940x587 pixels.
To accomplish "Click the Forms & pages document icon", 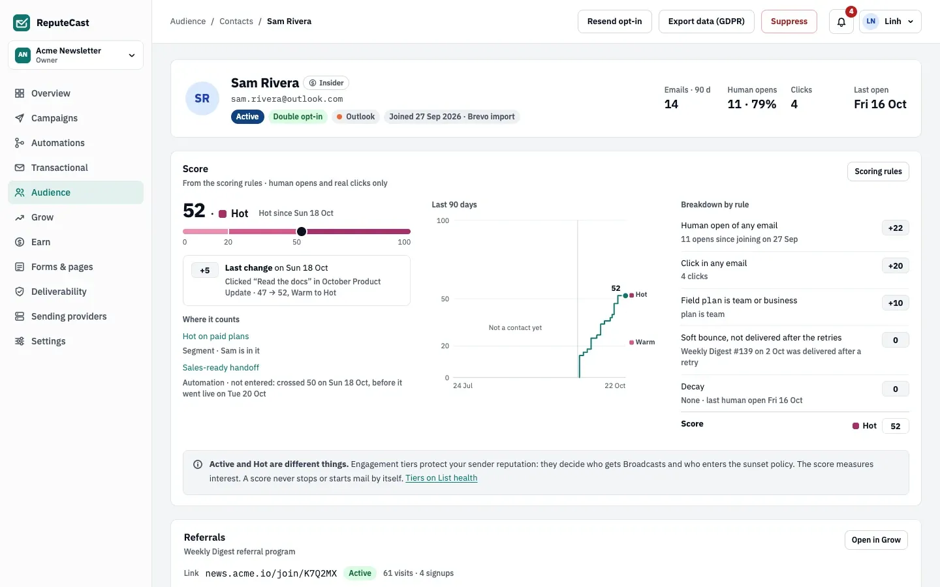I will pyautogui.click(x=20, y=267).
